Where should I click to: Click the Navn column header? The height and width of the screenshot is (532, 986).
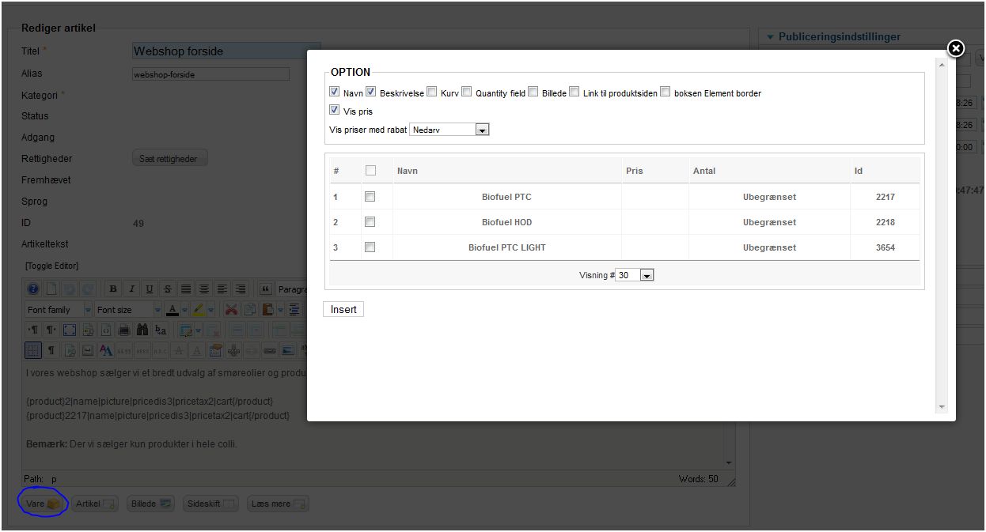[408, 171]
